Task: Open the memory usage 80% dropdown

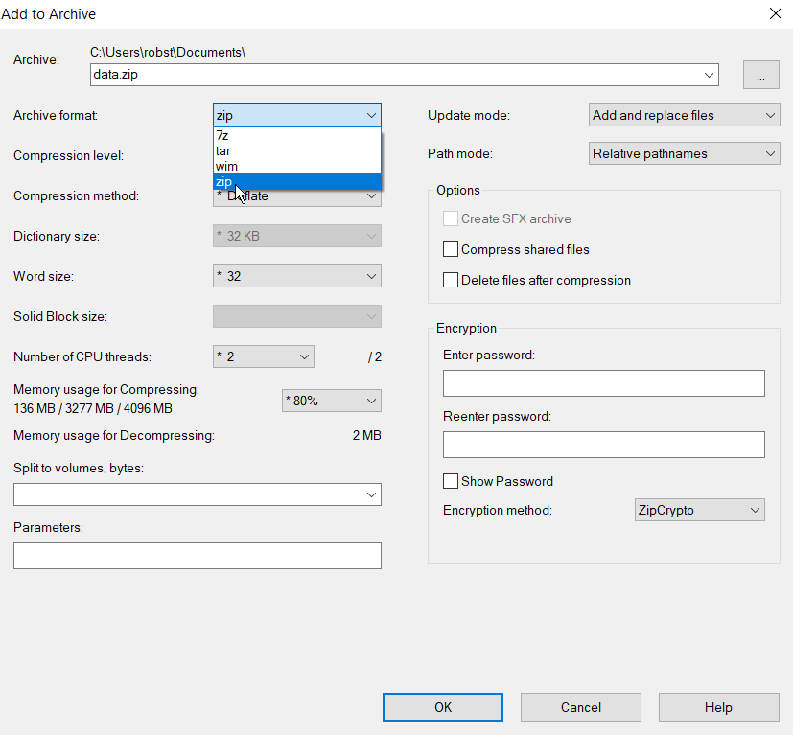Action: click(x=331, y=401)
